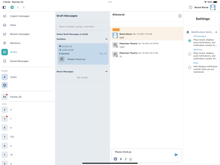Go forward with the right arrow
The width and height of the screenshot is (220, 165).
[x=24, y=7]
